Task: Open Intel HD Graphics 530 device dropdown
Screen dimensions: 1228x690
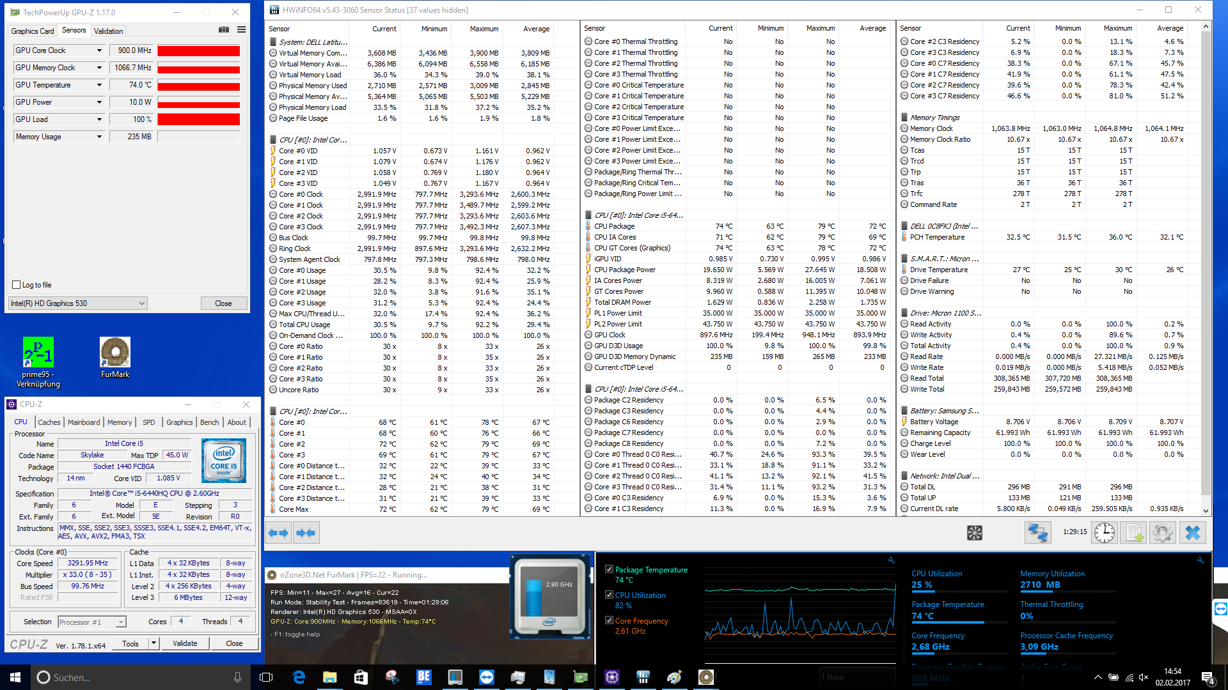Action: [141, 303]
